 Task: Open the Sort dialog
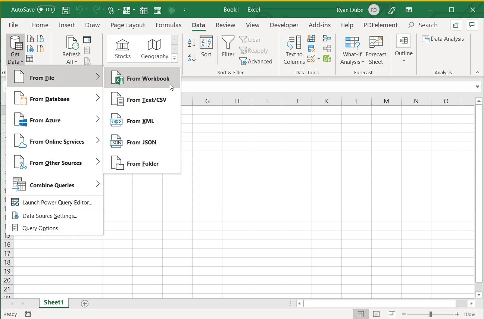coord(206,47)
